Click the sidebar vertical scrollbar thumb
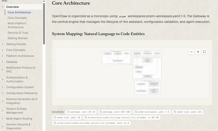218x131 pixels. (x=44, y=24)
